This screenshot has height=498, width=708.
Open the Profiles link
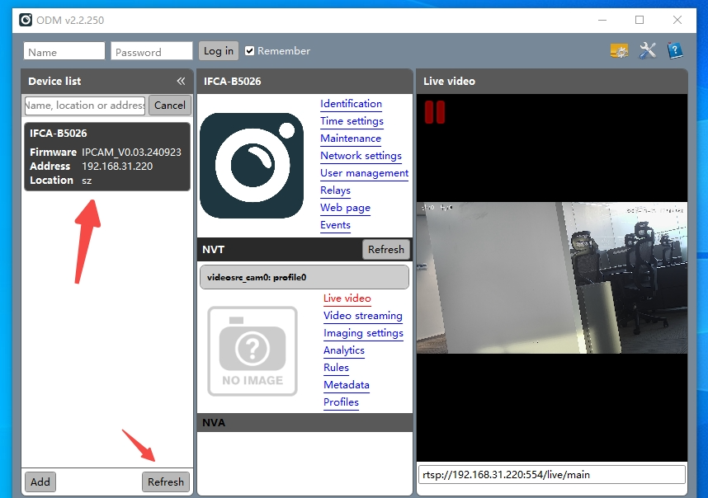[x=341, y=402]
